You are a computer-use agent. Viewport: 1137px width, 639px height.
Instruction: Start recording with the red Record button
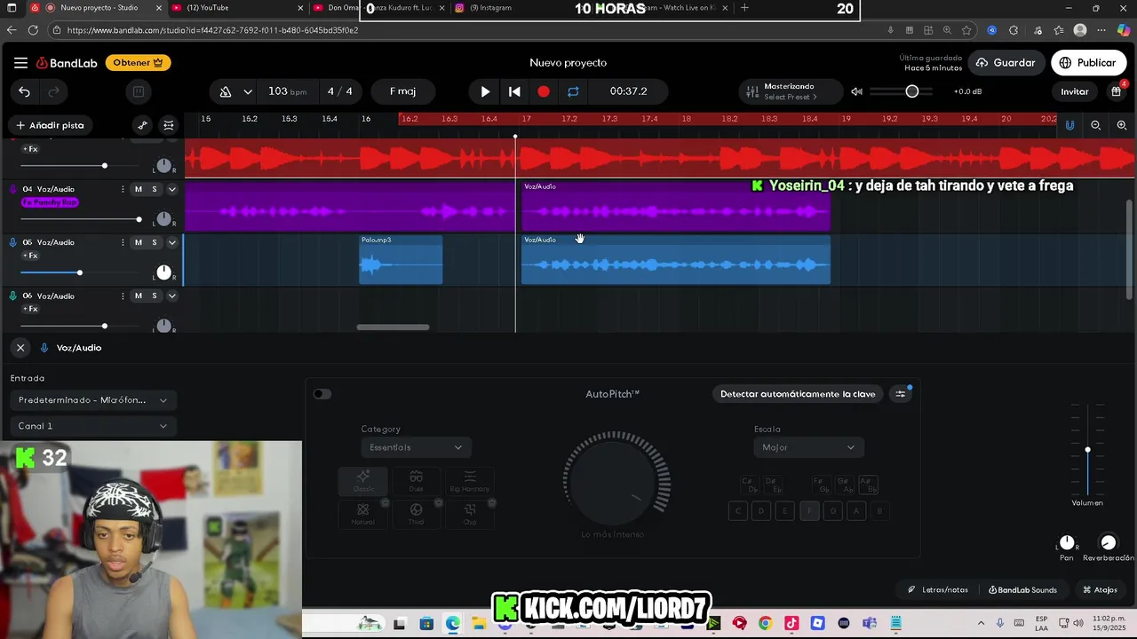pos(544,91)
